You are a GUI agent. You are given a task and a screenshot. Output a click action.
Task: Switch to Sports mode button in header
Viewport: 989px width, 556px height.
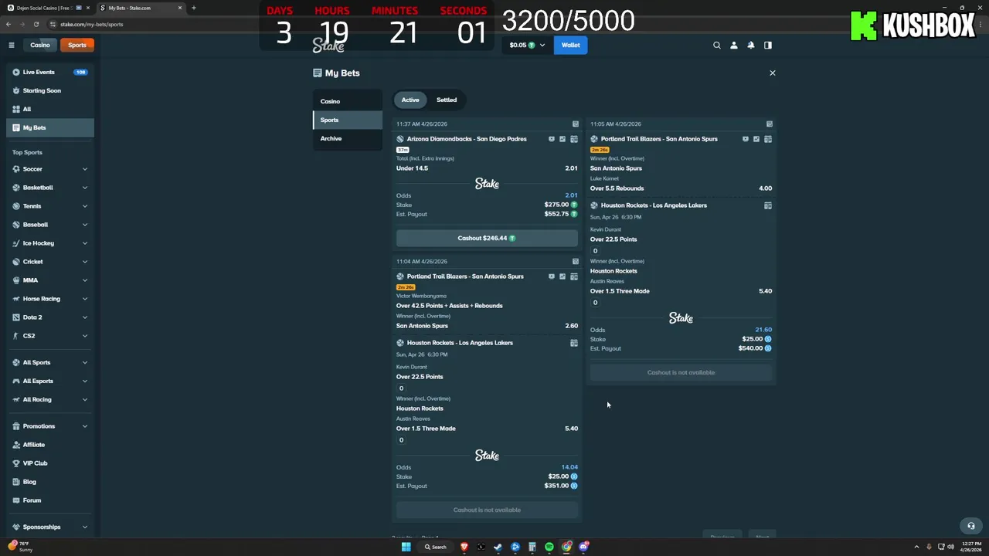point(77,45)
